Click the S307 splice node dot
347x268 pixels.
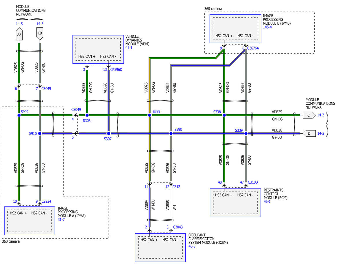tap(108, 133)
